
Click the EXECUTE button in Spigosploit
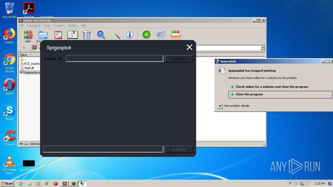point(179,149)
